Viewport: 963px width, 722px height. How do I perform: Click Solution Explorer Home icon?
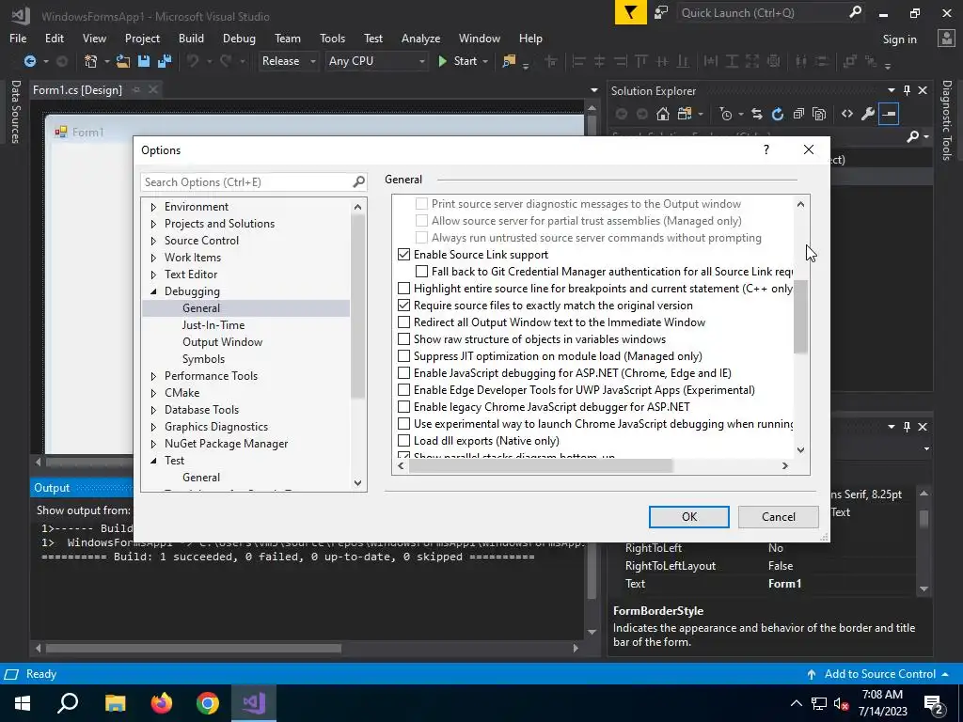tap(662, 114)
